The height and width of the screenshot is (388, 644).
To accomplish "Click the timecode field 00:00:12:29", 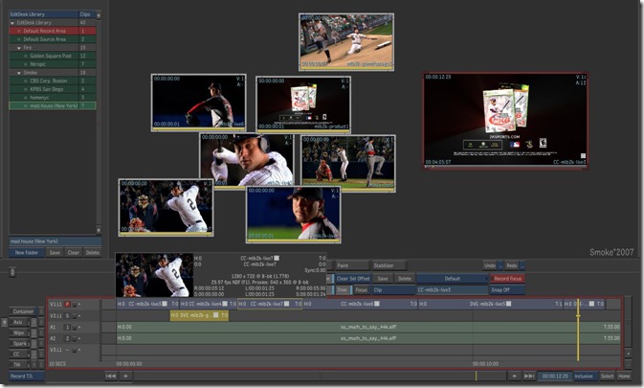I will [555, 376].
